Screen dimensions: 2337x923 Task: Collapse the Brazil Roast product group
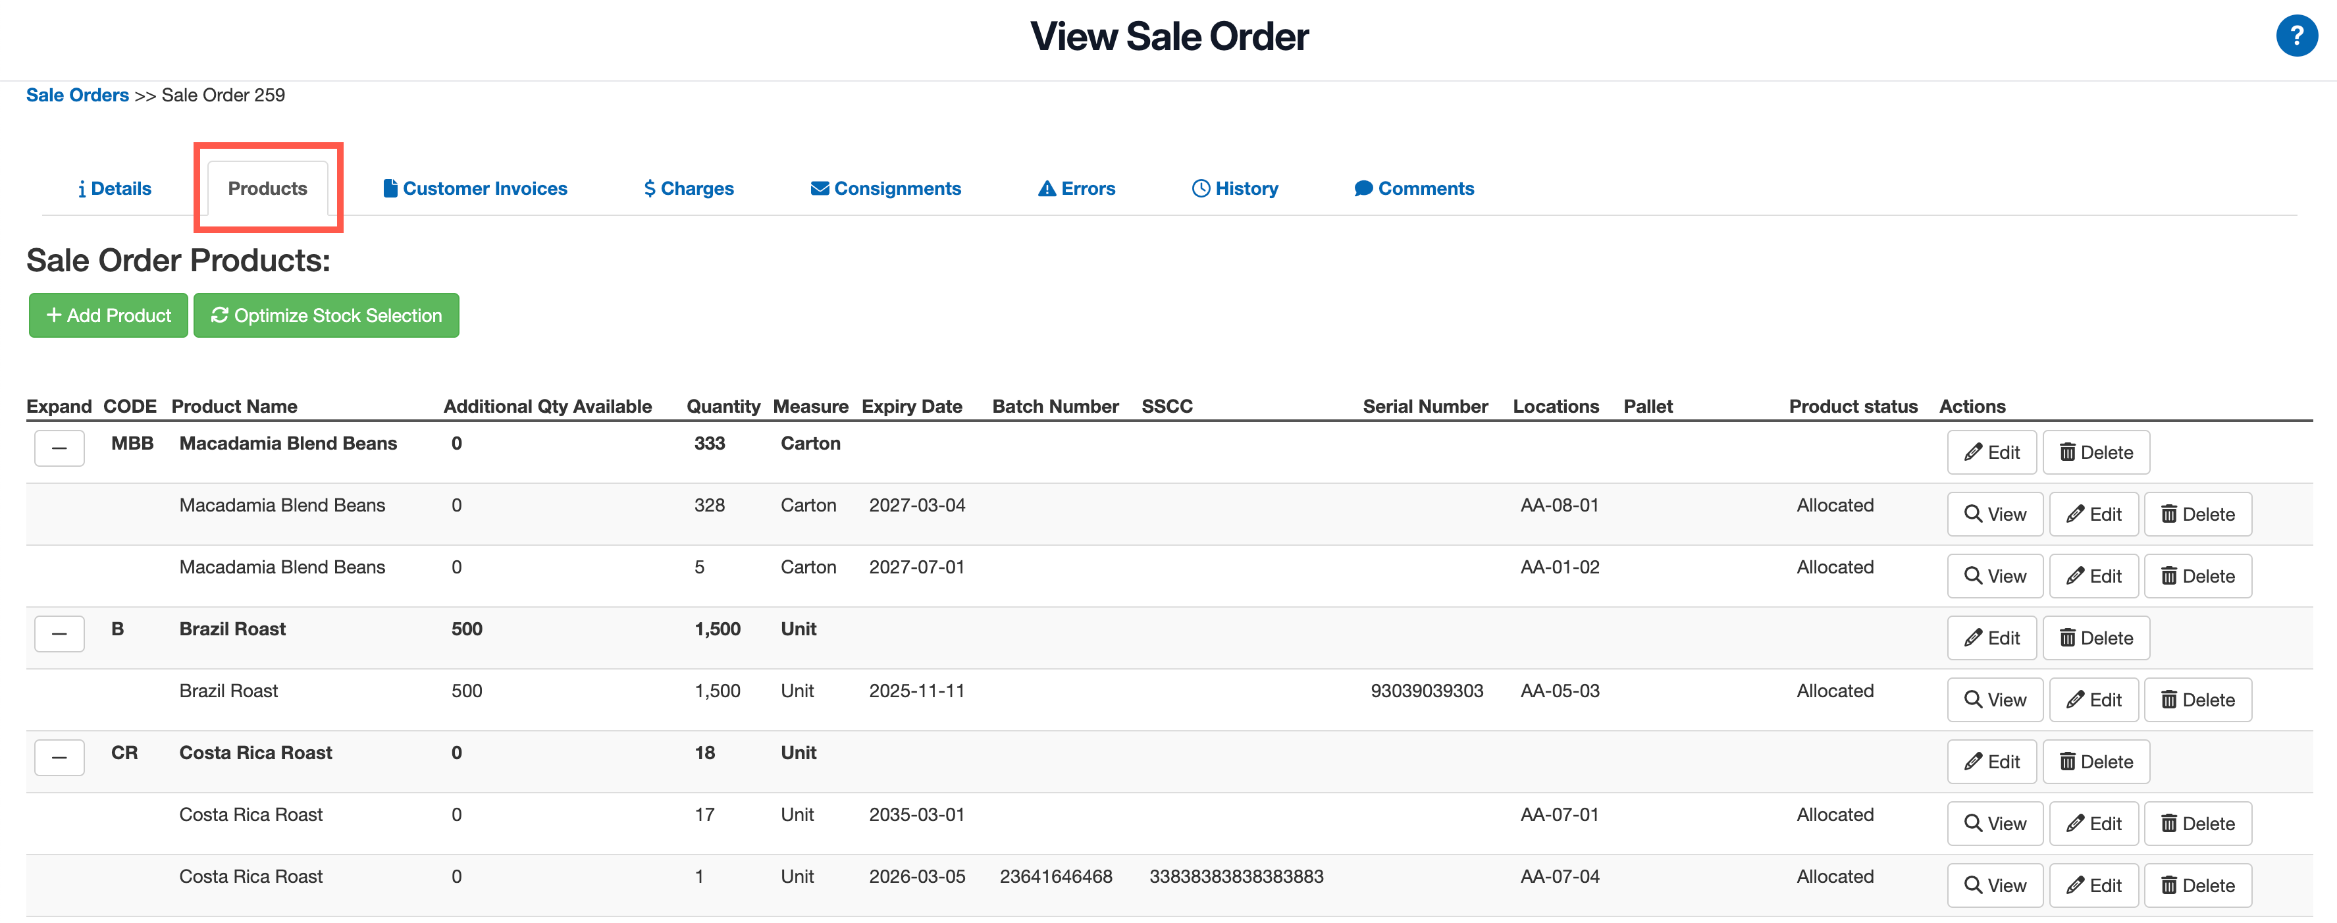click(59, 633)
